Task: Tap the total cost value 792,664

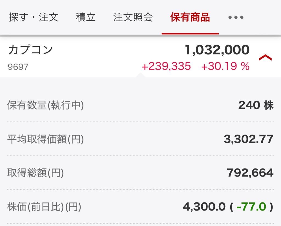Action: [x=250, y=173]
